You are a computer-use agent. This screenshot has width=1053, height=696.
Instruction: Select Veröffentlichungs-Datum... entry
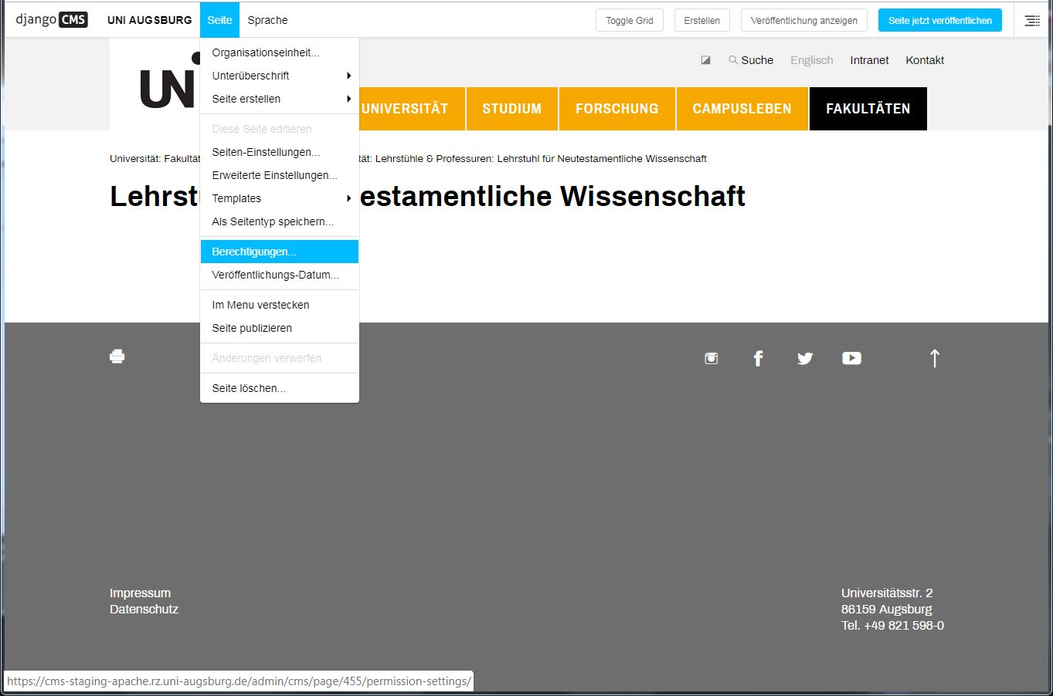click(x=280, y=275)
